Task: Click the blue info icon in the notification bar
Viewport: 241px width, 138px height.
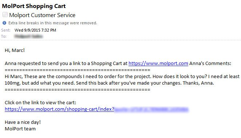Action: (x=4, y=23)
